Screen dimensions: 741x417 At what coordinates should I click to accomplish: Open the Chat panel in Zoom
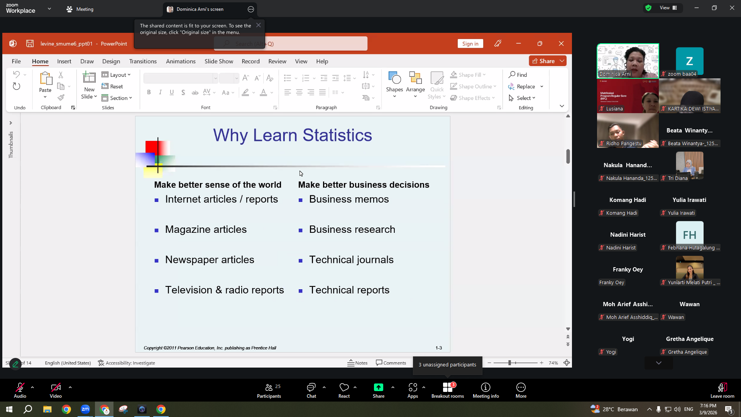pos(311,390)
